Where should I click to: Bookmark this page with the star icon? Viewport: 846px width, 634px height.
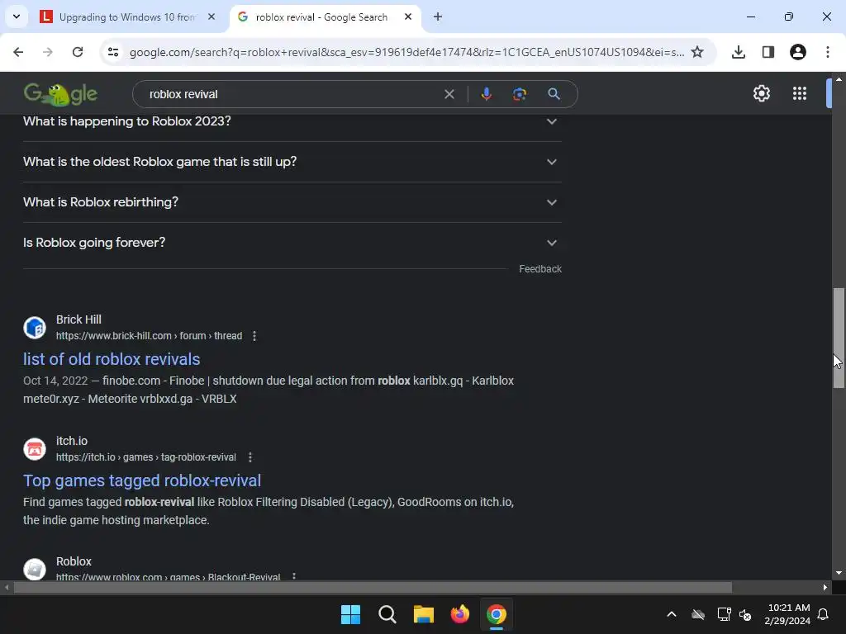[x=697, y=52]
